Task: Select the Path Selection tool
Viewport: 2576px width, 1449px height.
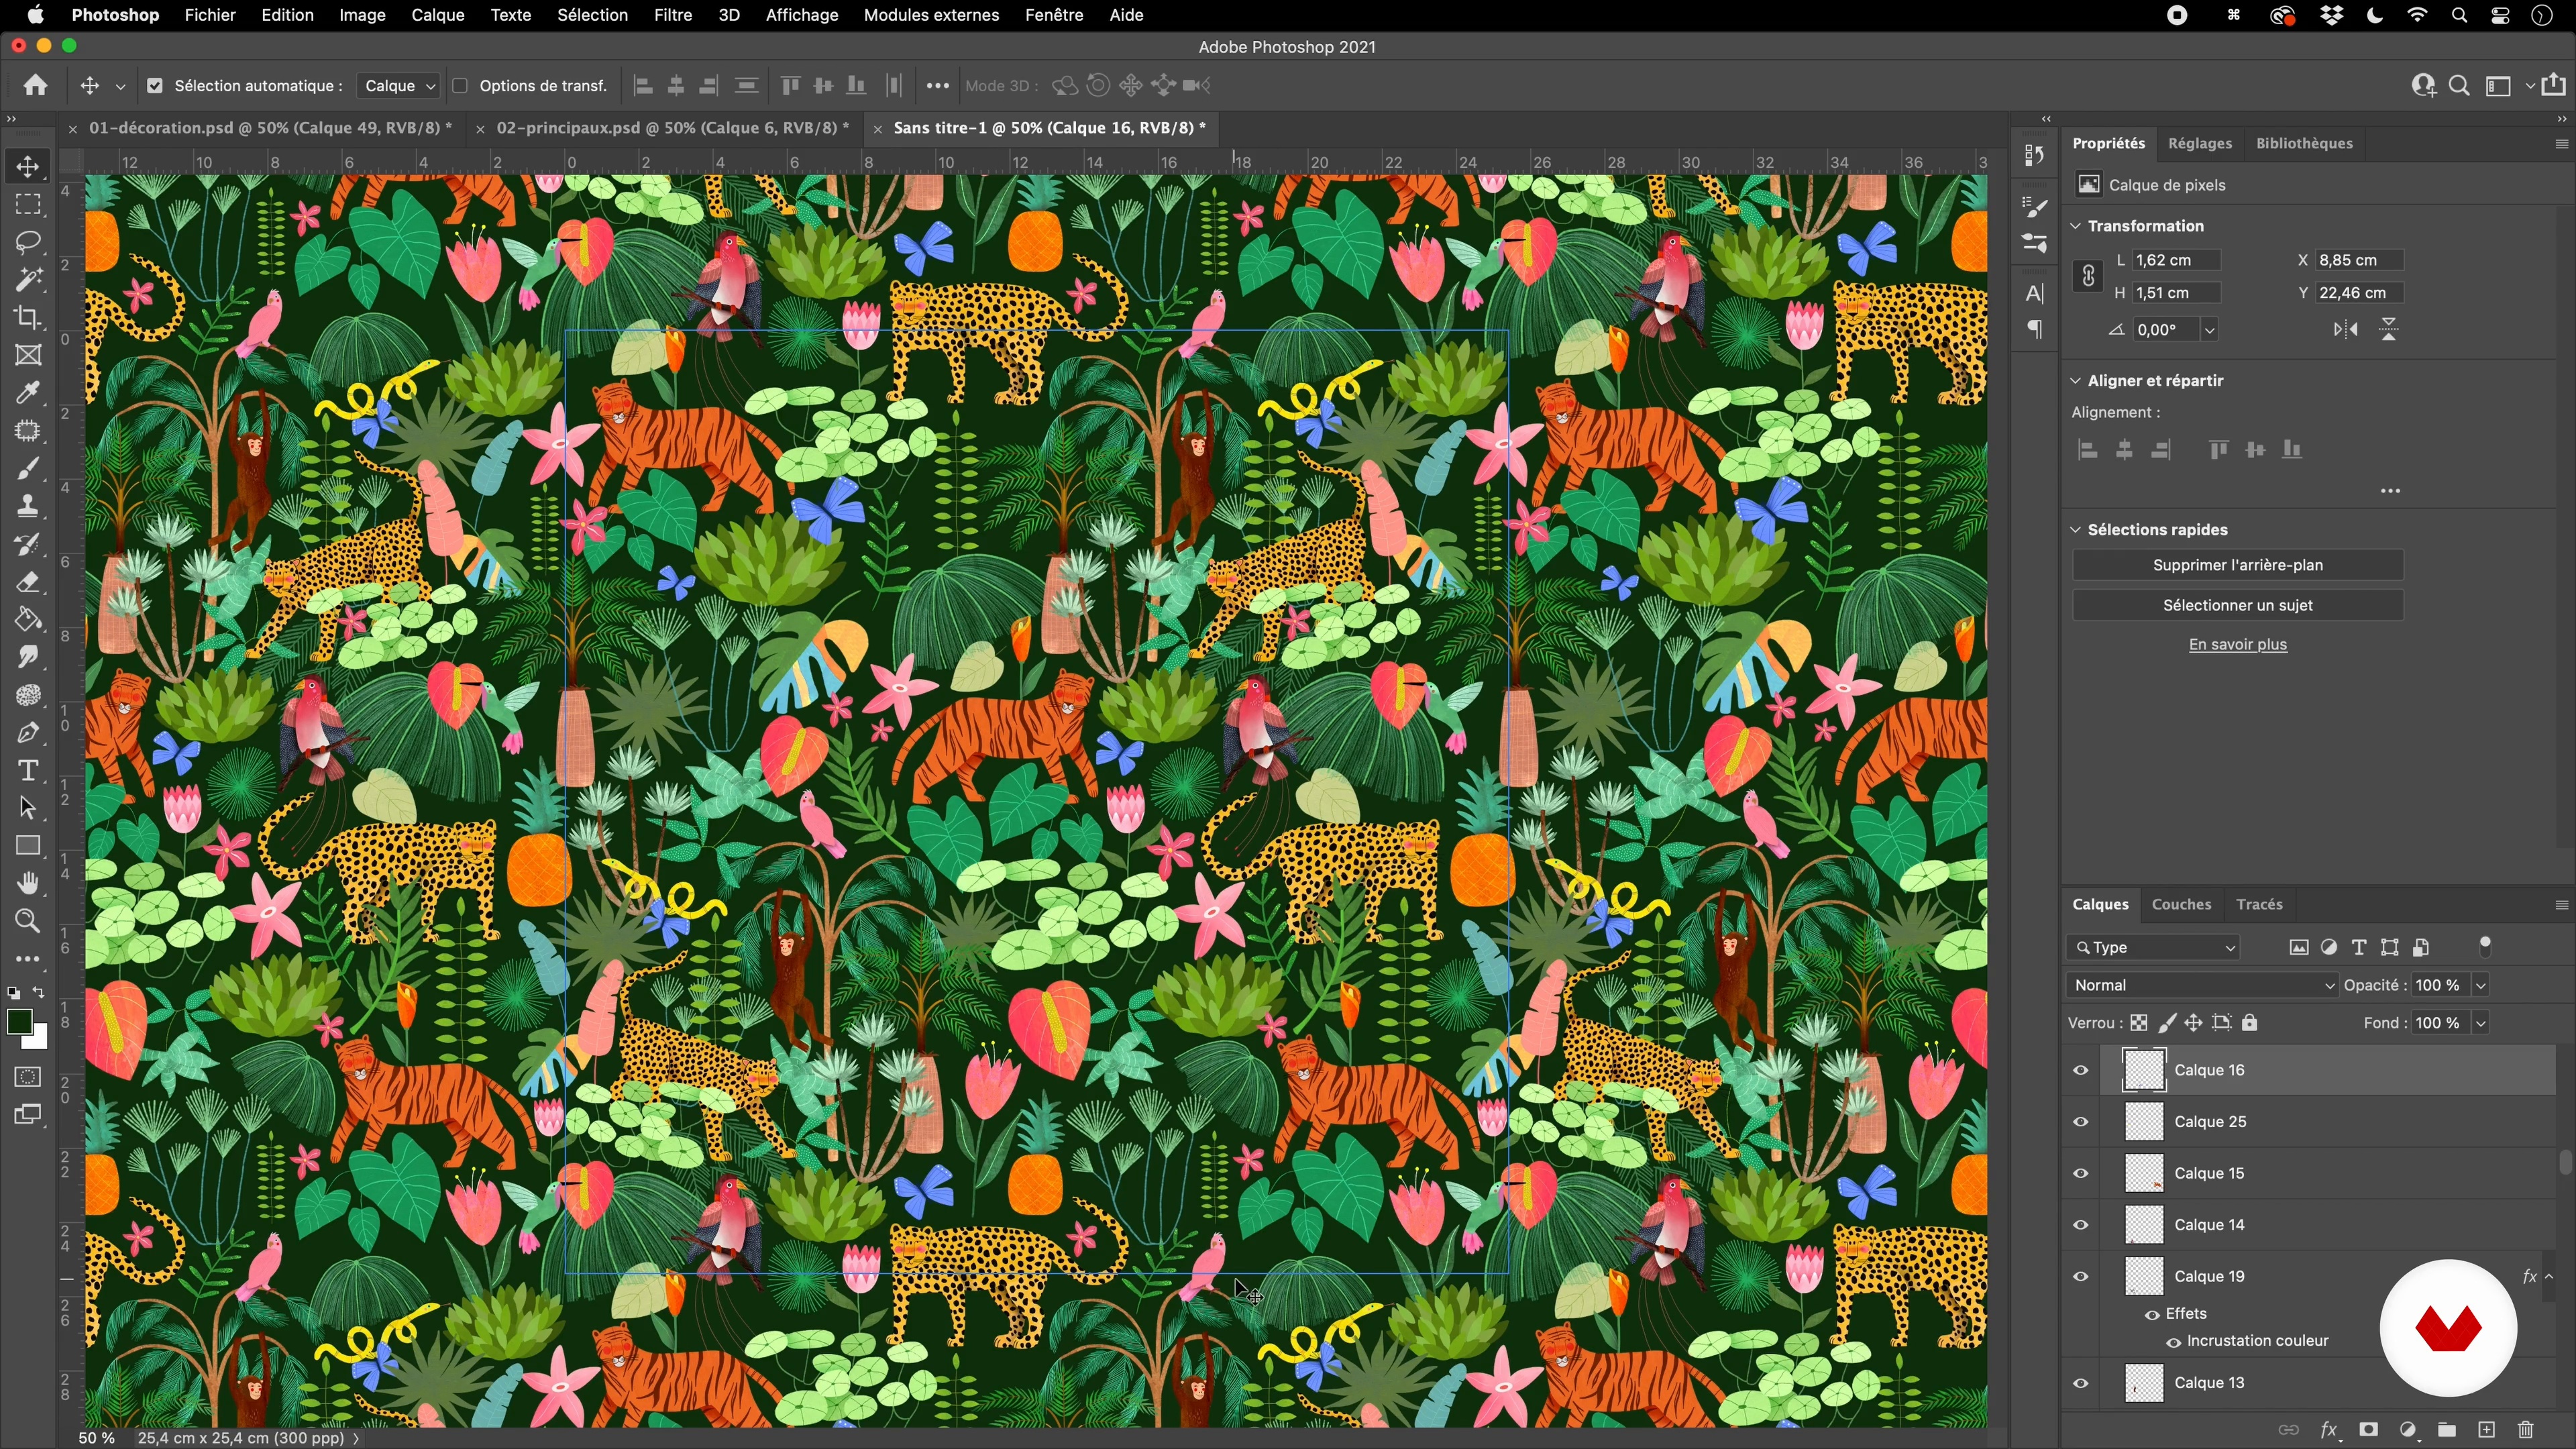Action: pos(28,808)
